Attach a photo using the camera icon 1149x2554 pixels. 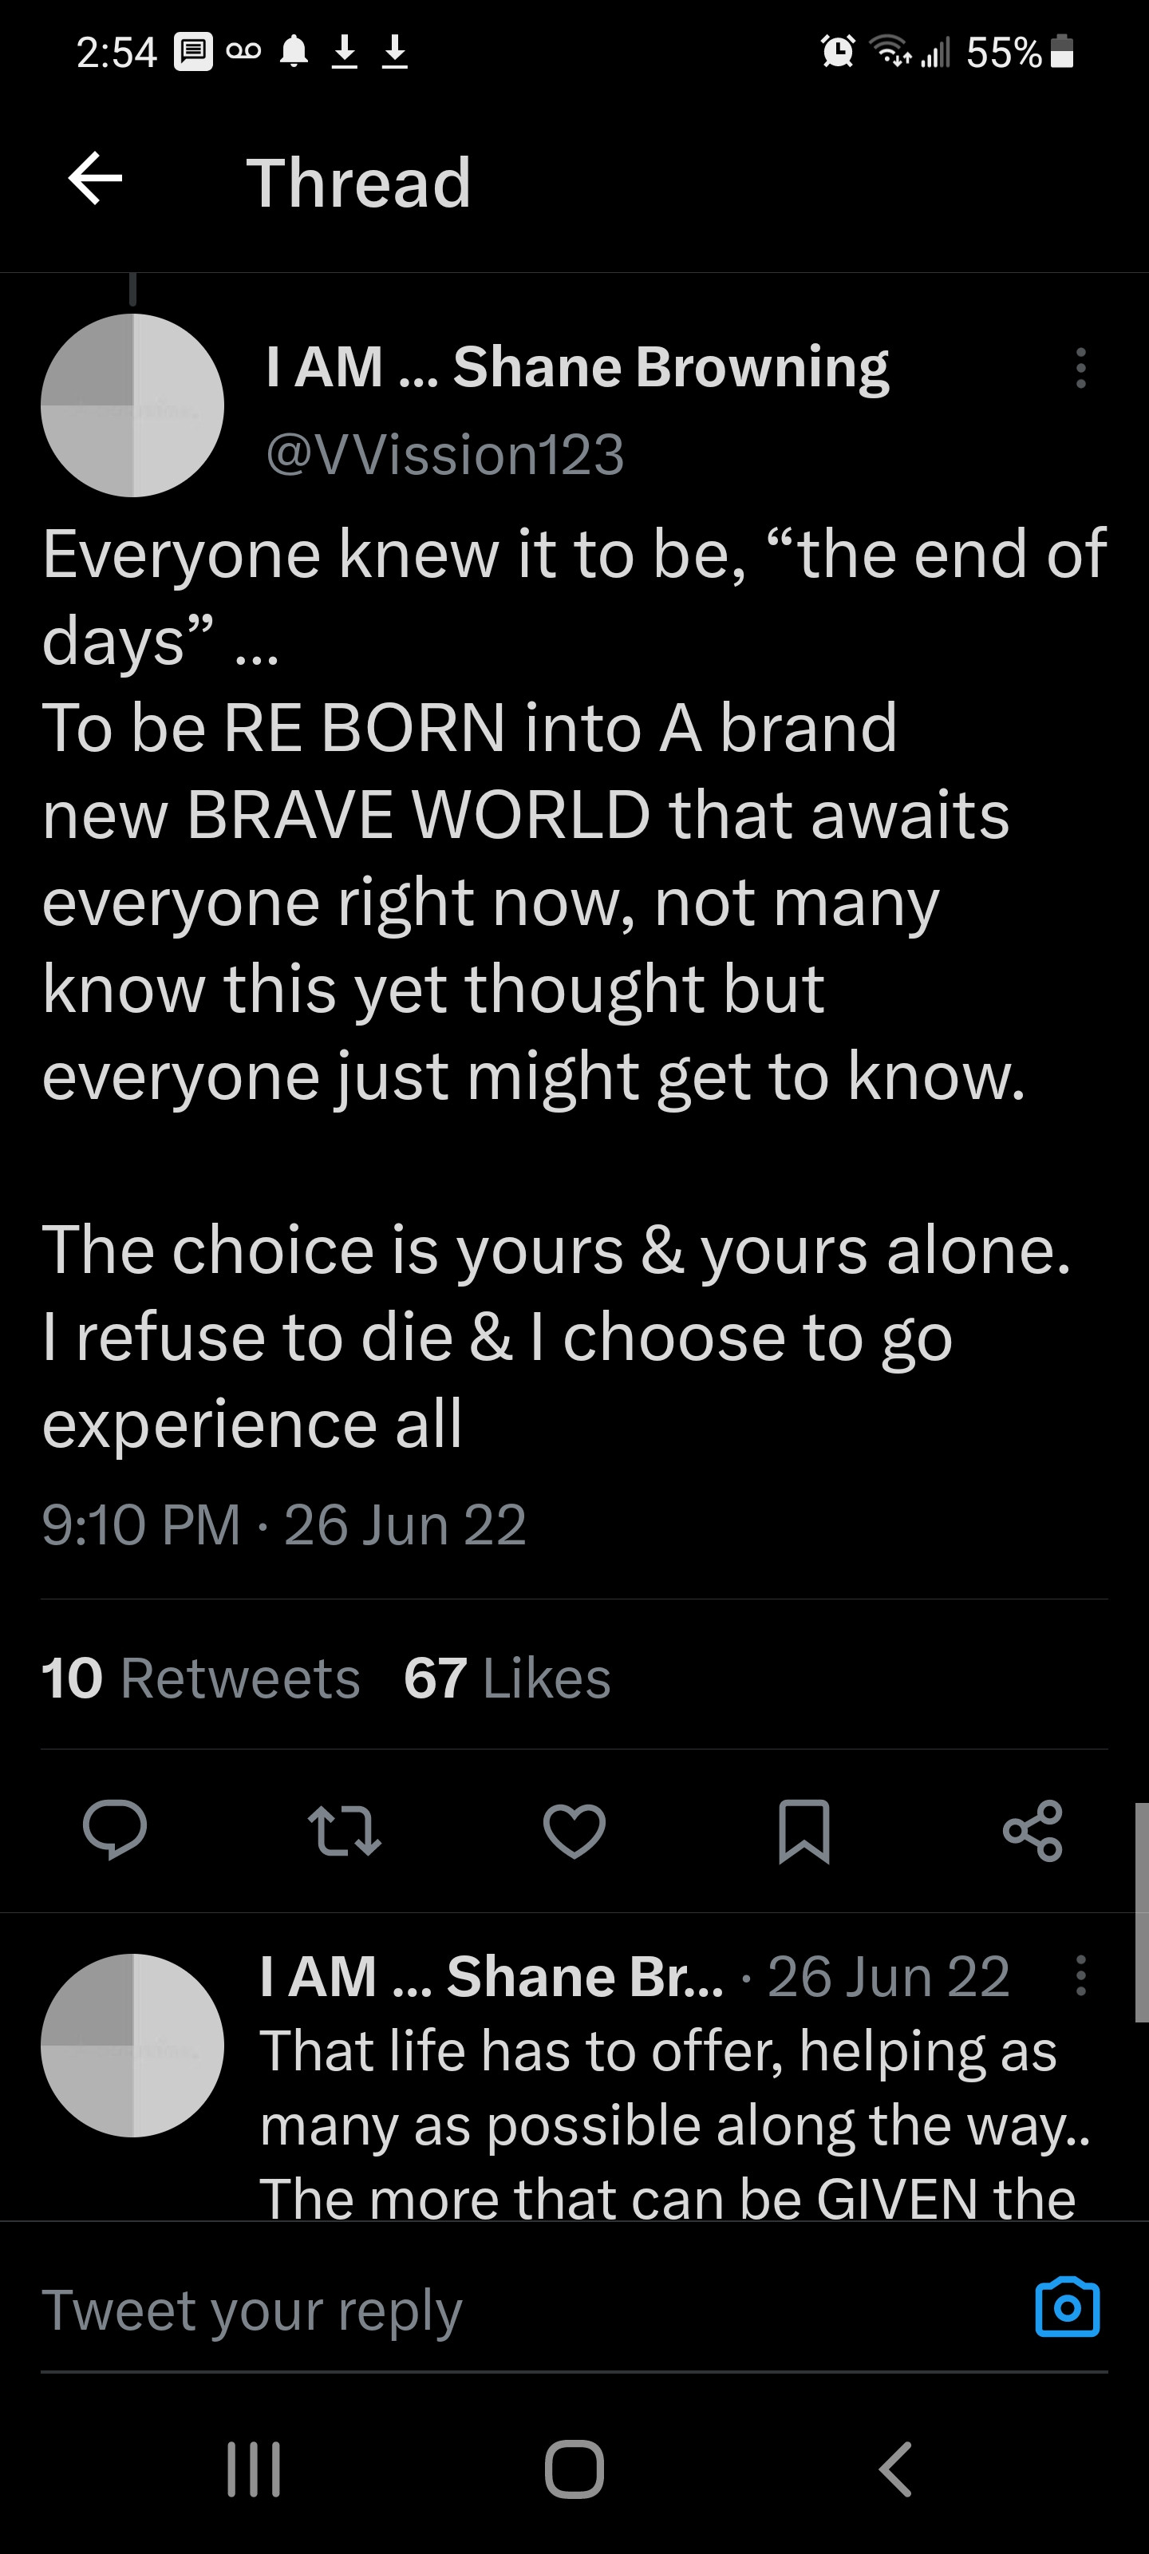tap(1067, 2308)
